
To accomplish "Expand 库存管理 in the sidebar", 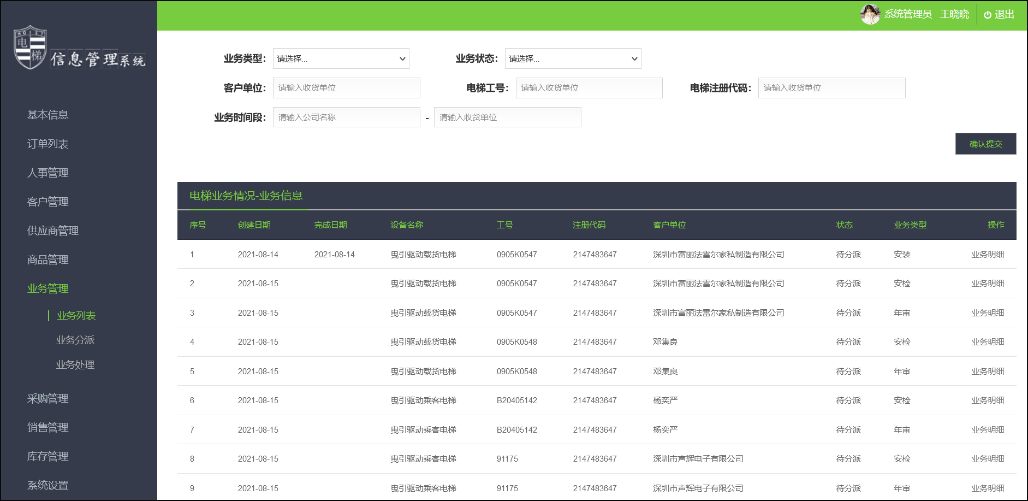I will [48, 457].
